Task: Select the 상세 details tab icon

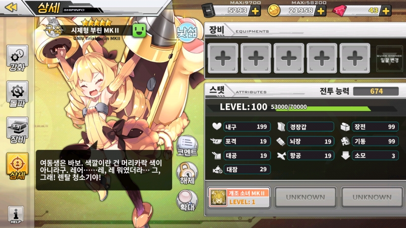Action: coord(17,166)
